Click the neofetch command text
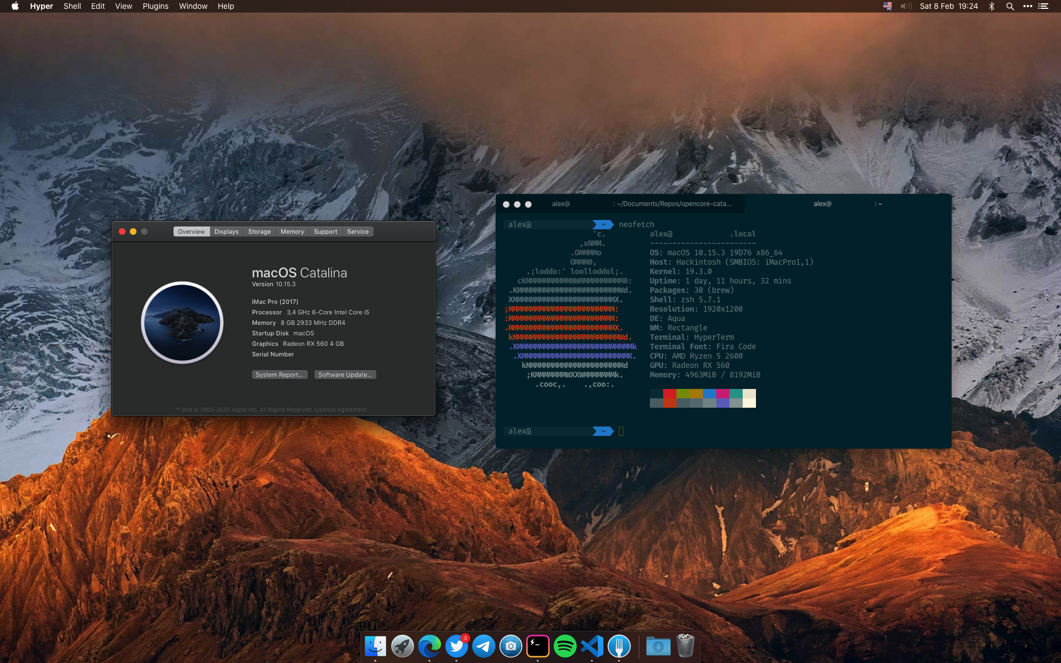1061x663 pixels. click(x=637, y=224)
